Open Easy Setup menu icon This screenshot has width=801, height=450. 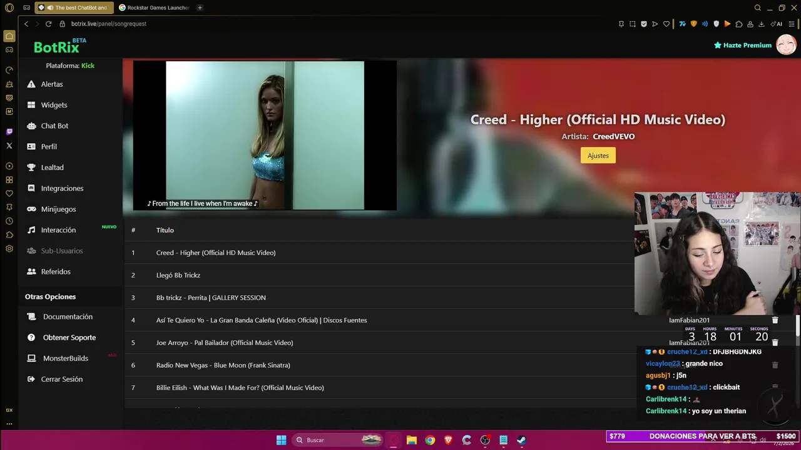click(792, 24)
